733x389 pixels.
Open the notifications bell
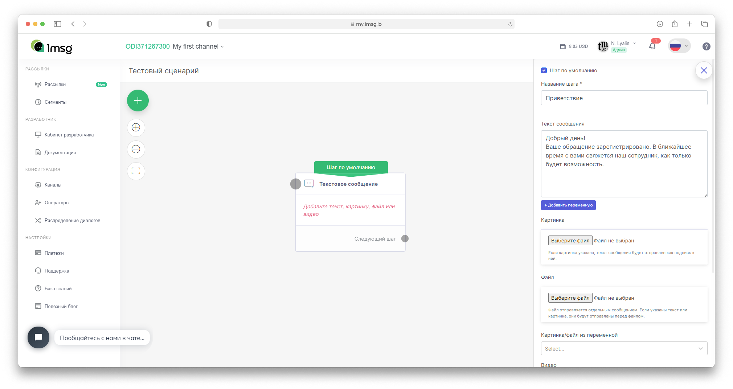(652, 46)
